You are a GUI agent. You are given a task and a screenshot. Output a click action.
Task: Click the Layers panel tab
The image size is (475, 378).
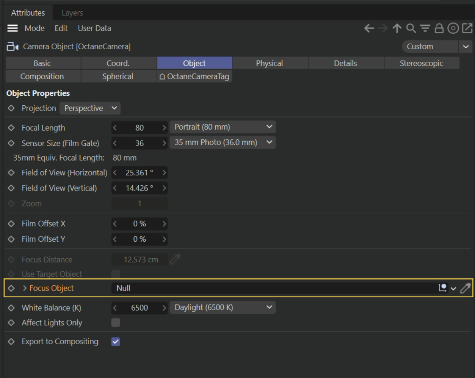[x=72, y=13]
